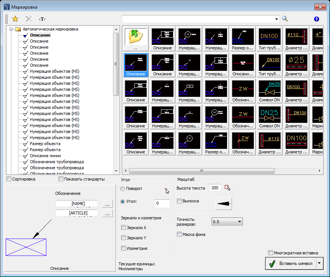Screen dimensions: 330x277
Task: Close the Маркировка dialog
Action: 320,7
